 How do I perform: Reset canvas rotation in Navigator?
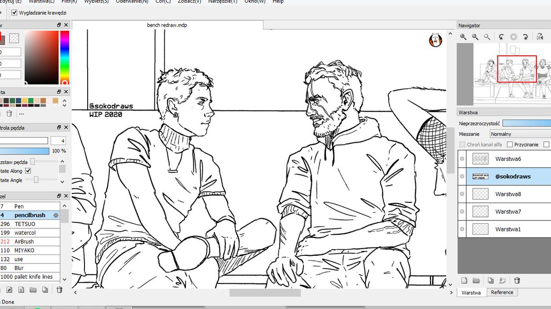(x=514, y=37)
